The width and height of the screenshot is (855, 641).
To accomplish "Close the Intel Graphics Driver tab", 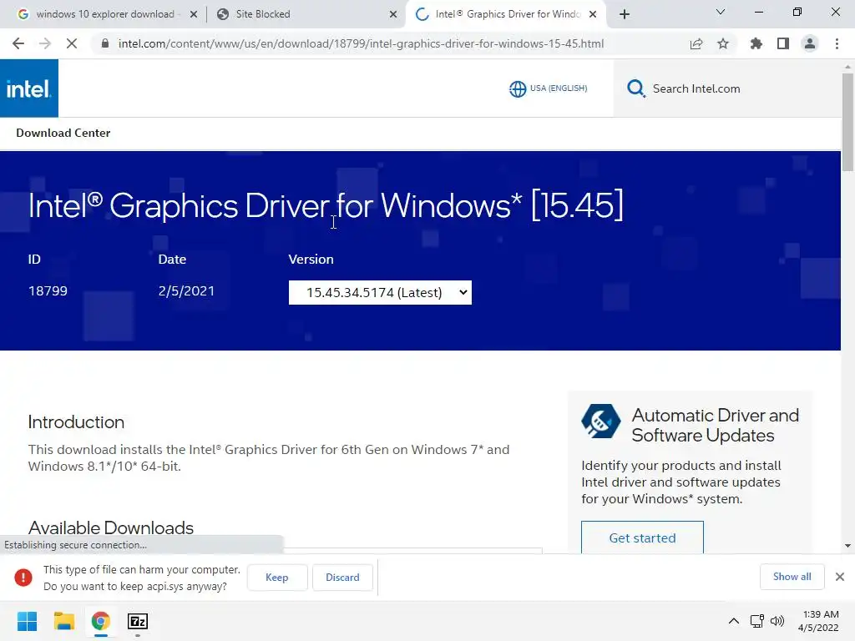I will point(593,14).
